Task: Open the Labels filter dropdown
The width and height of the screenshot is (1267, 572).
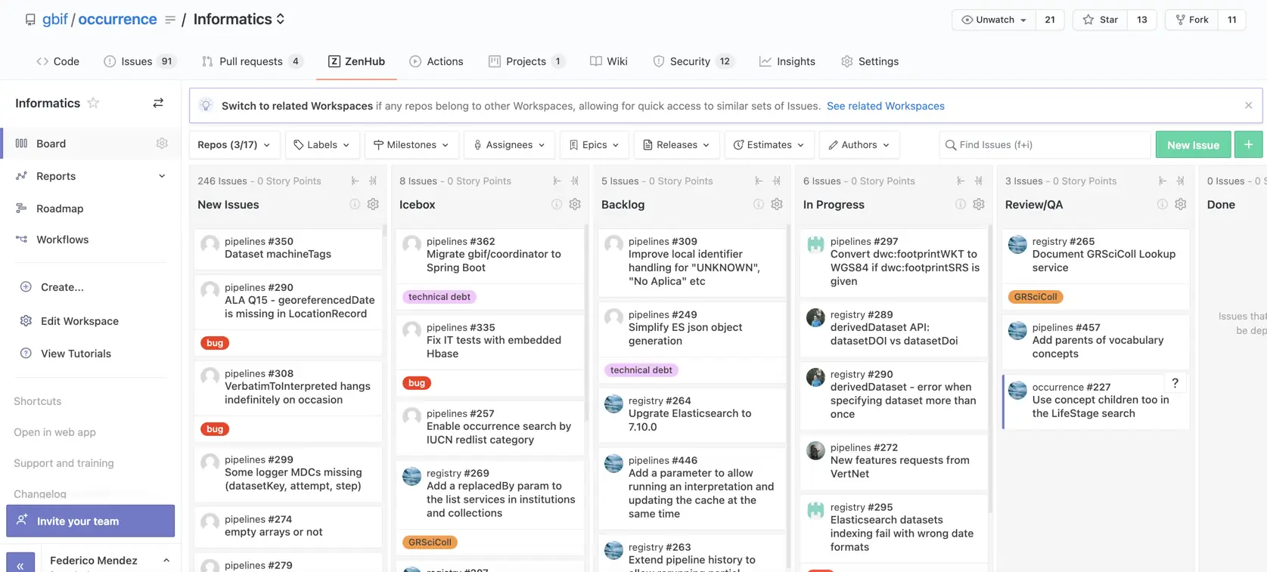Action: tap(321, 144)
